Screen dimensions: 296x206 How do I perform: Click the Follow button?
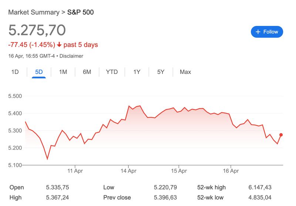(267, 32)
